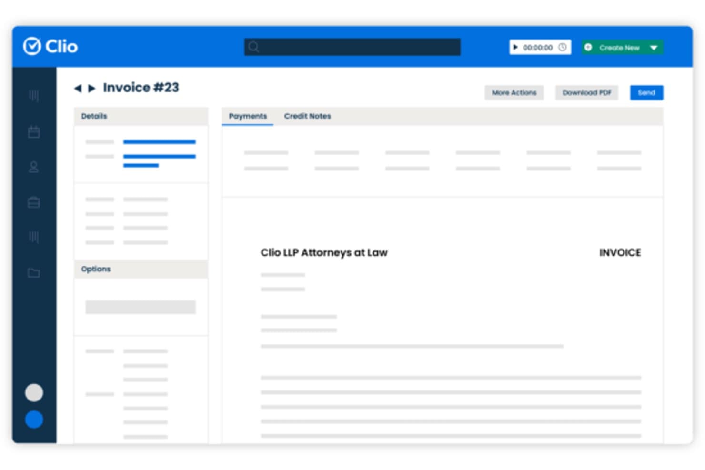Open the contacts person icon in the sidebar

[x=34, y=167]
